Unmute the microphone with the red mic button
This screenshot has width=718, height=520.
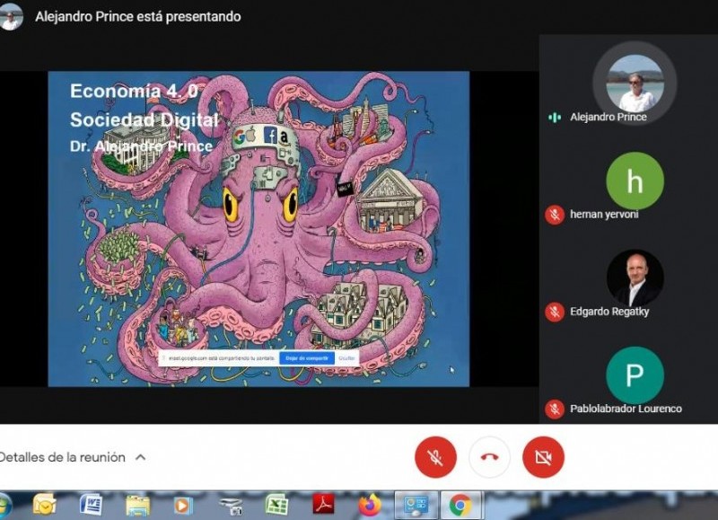pos(435,457)
